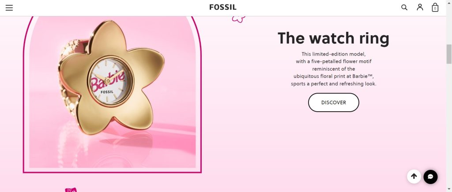This screenshot has height=192, width=452.
Task: Open the hamburger navigation menu
Action: click(9, 8)
